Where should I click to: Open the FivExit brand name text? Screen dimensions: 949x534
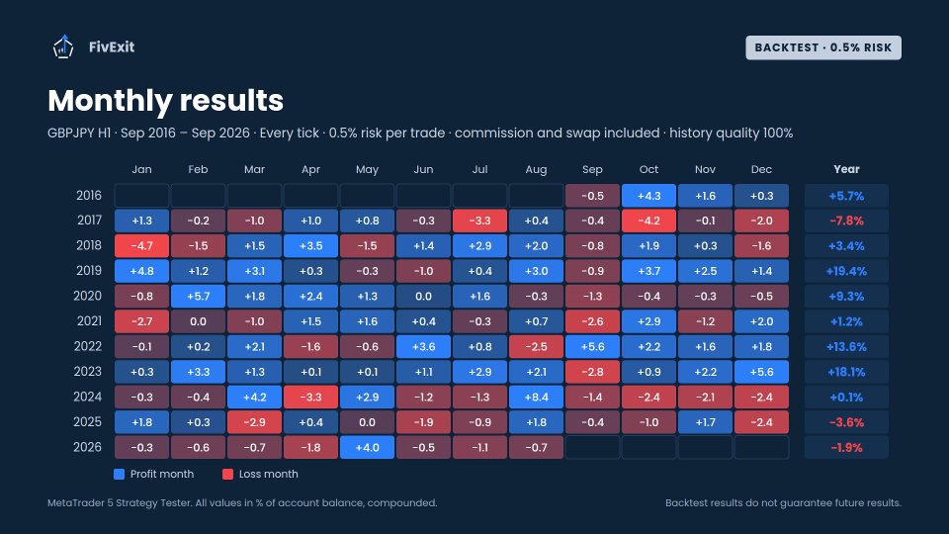point(112,47)
